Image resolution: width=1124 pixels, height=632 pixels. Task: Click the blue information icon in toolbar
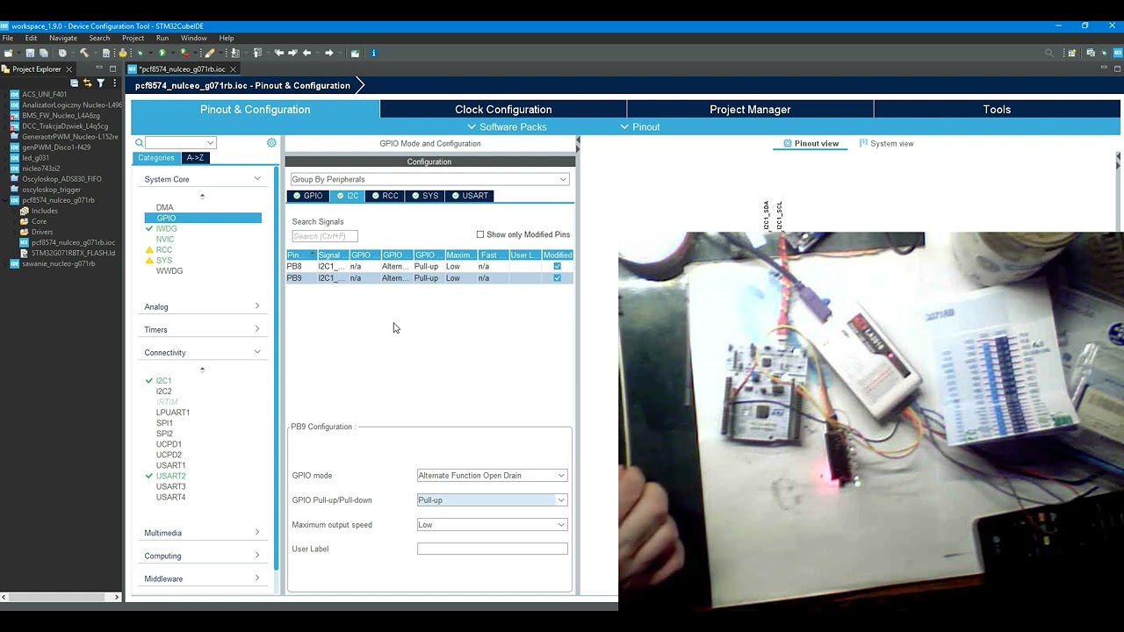[x=373, y=53]
